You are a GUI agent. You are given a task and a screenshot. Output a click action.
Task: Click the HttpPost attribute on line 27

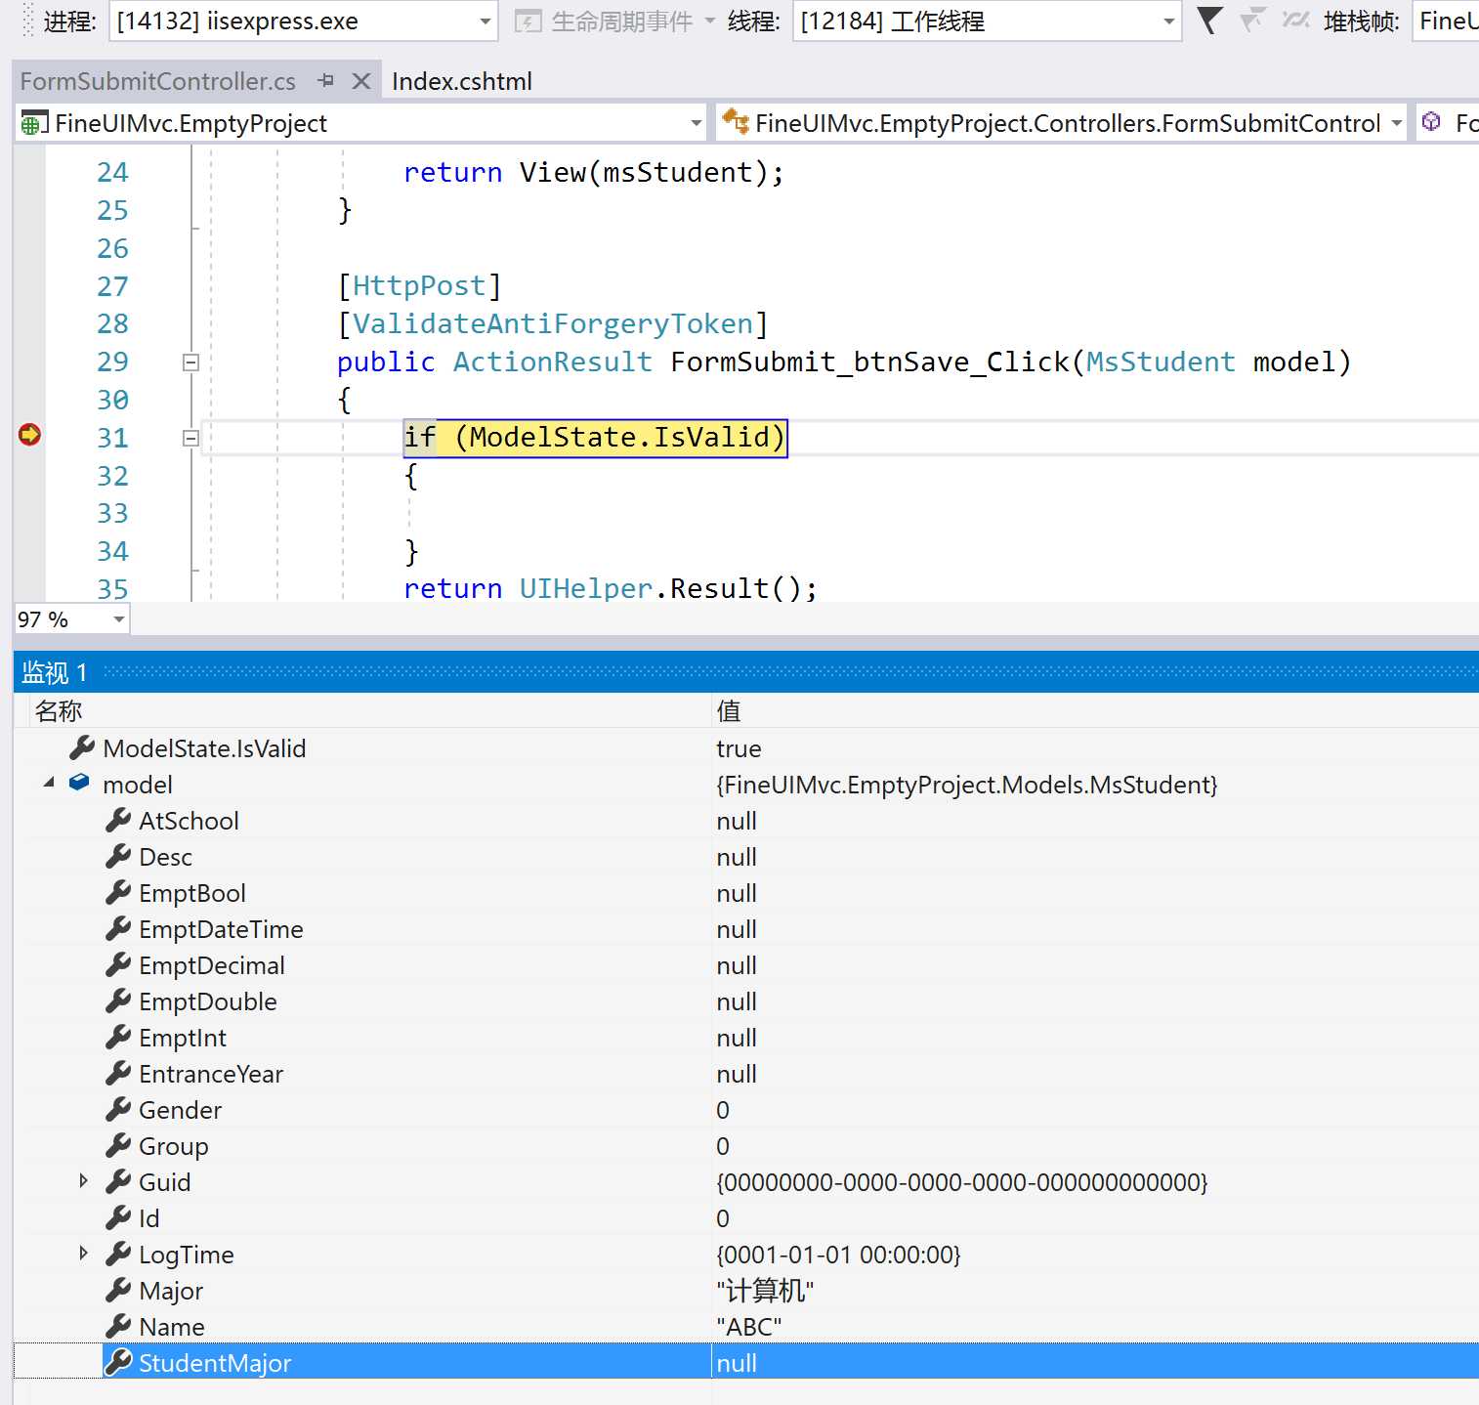pyautogui.click(x=419, y=286)
